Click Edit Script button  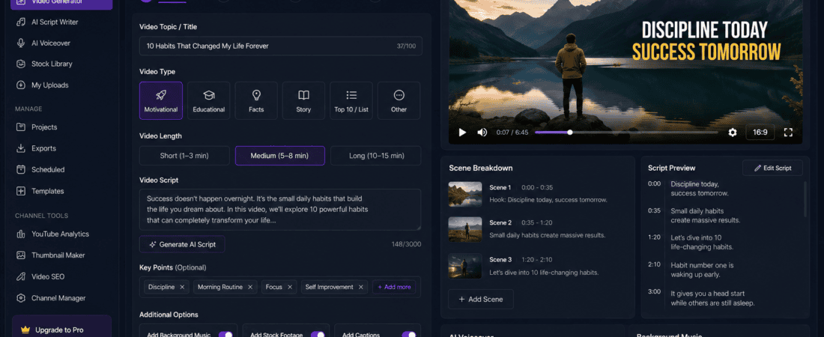pyautogui.click(x=772, y=168)
